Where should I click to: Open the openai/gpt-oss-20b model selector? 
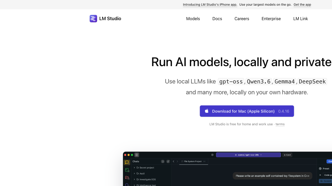[x=248, y=155]
